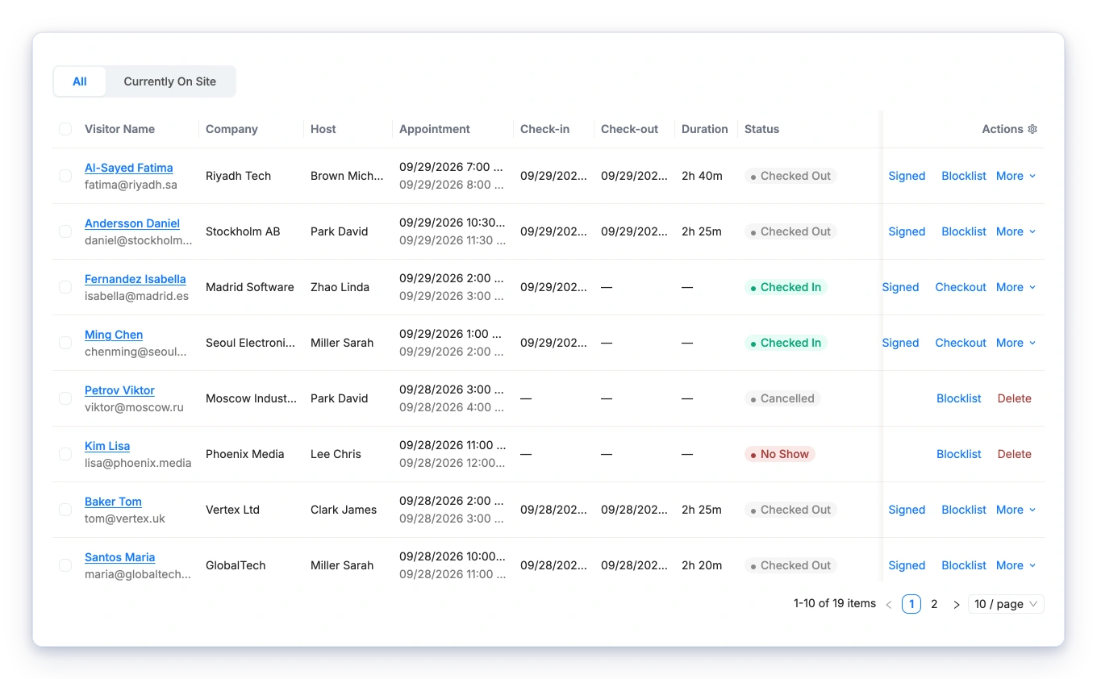
Task: Open Signed document for Fernandez Isabella
Action: point(900,287)
